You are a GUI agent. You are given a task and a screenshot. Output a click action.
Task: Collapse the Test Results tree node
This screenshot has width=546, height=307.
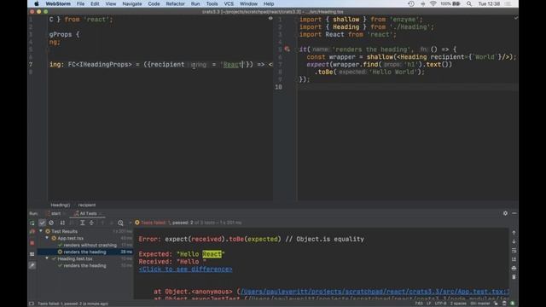tap(41, 231)
